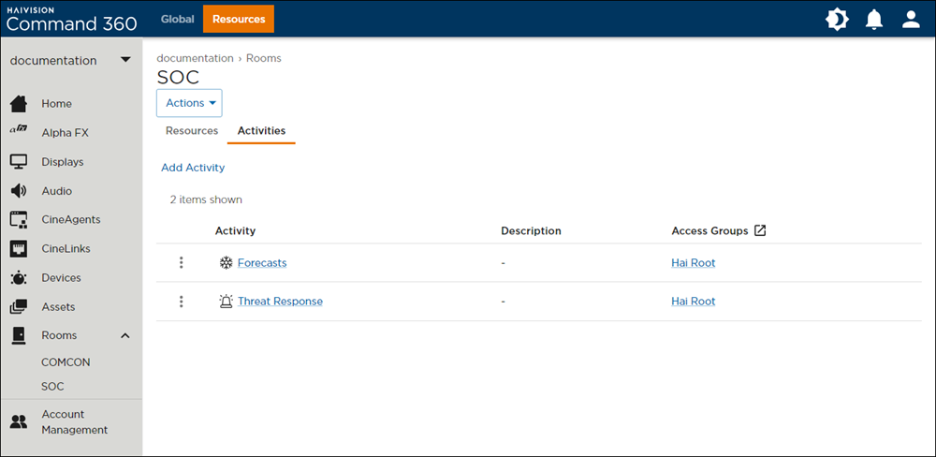Open the notifications bell
The image size is (936, 457).
(x=874, y=20)
